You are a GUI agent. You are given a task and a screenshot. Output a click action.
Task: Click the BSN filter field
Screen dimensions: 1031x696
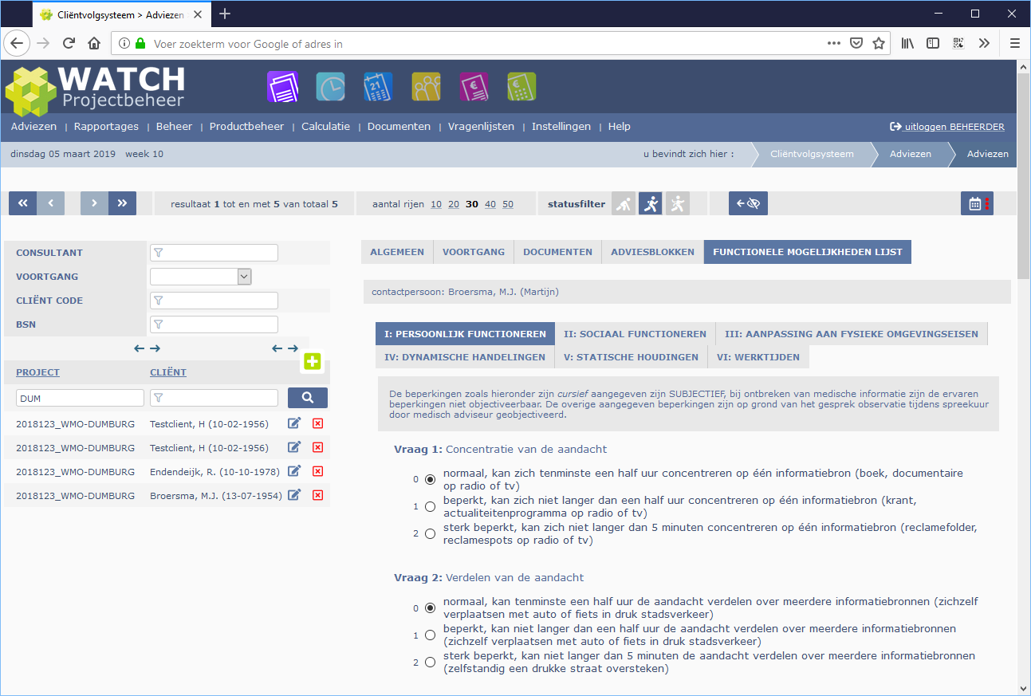(214, 324)
